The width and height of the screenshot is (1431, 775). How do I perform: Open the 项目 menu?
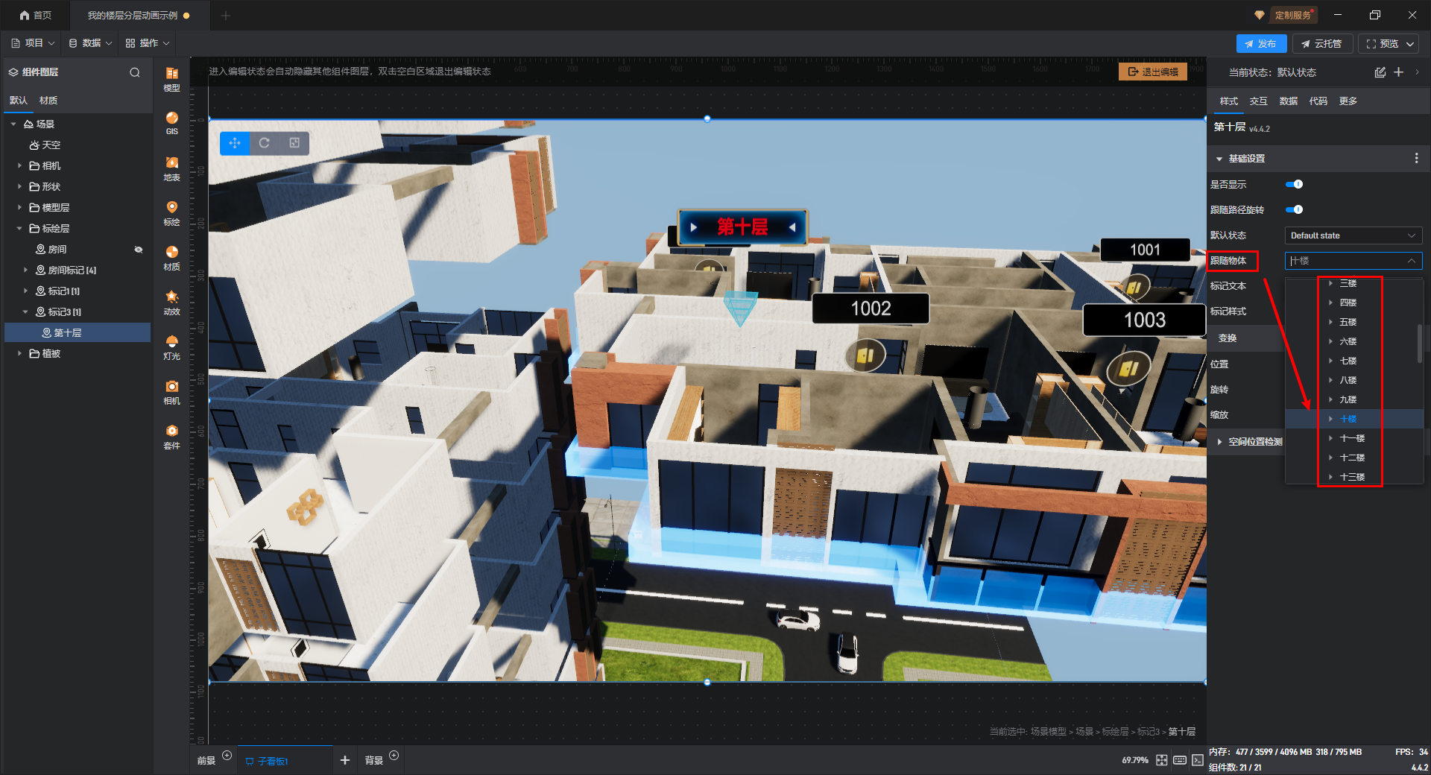(33, 43)
